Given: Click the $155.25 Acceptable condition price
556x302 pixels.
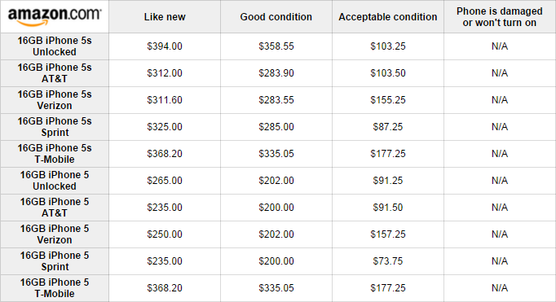Looking at the screenshot, I should [388, 100].
